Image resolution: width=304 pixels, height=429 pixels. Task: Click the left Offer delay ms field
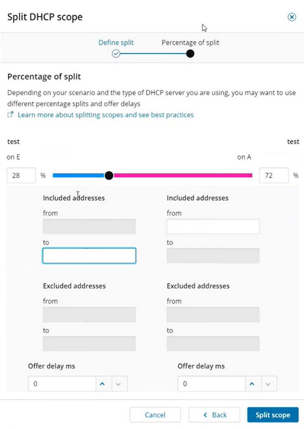[62, 384]
